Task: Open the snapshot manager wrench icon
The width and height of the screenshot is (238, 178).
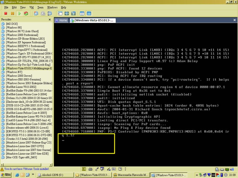Action: [50, 13]
